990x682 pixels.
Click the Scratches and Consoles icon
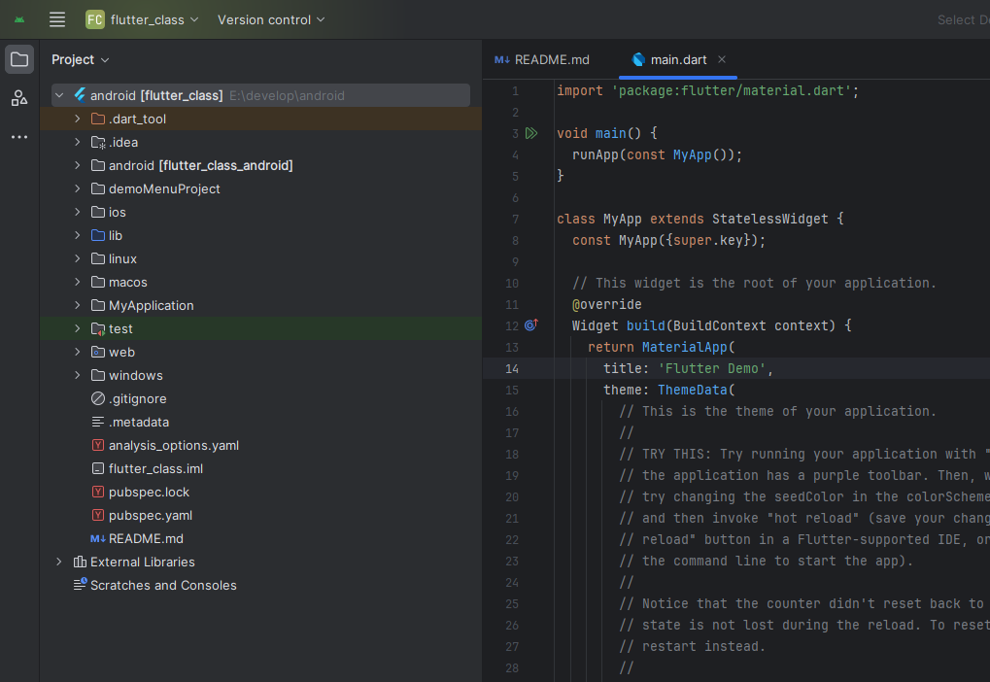[x=81, y=585]
